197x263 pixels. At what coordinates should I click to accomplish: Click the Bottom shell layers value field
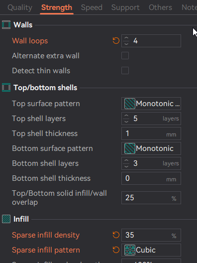click(x=151, y=163)
